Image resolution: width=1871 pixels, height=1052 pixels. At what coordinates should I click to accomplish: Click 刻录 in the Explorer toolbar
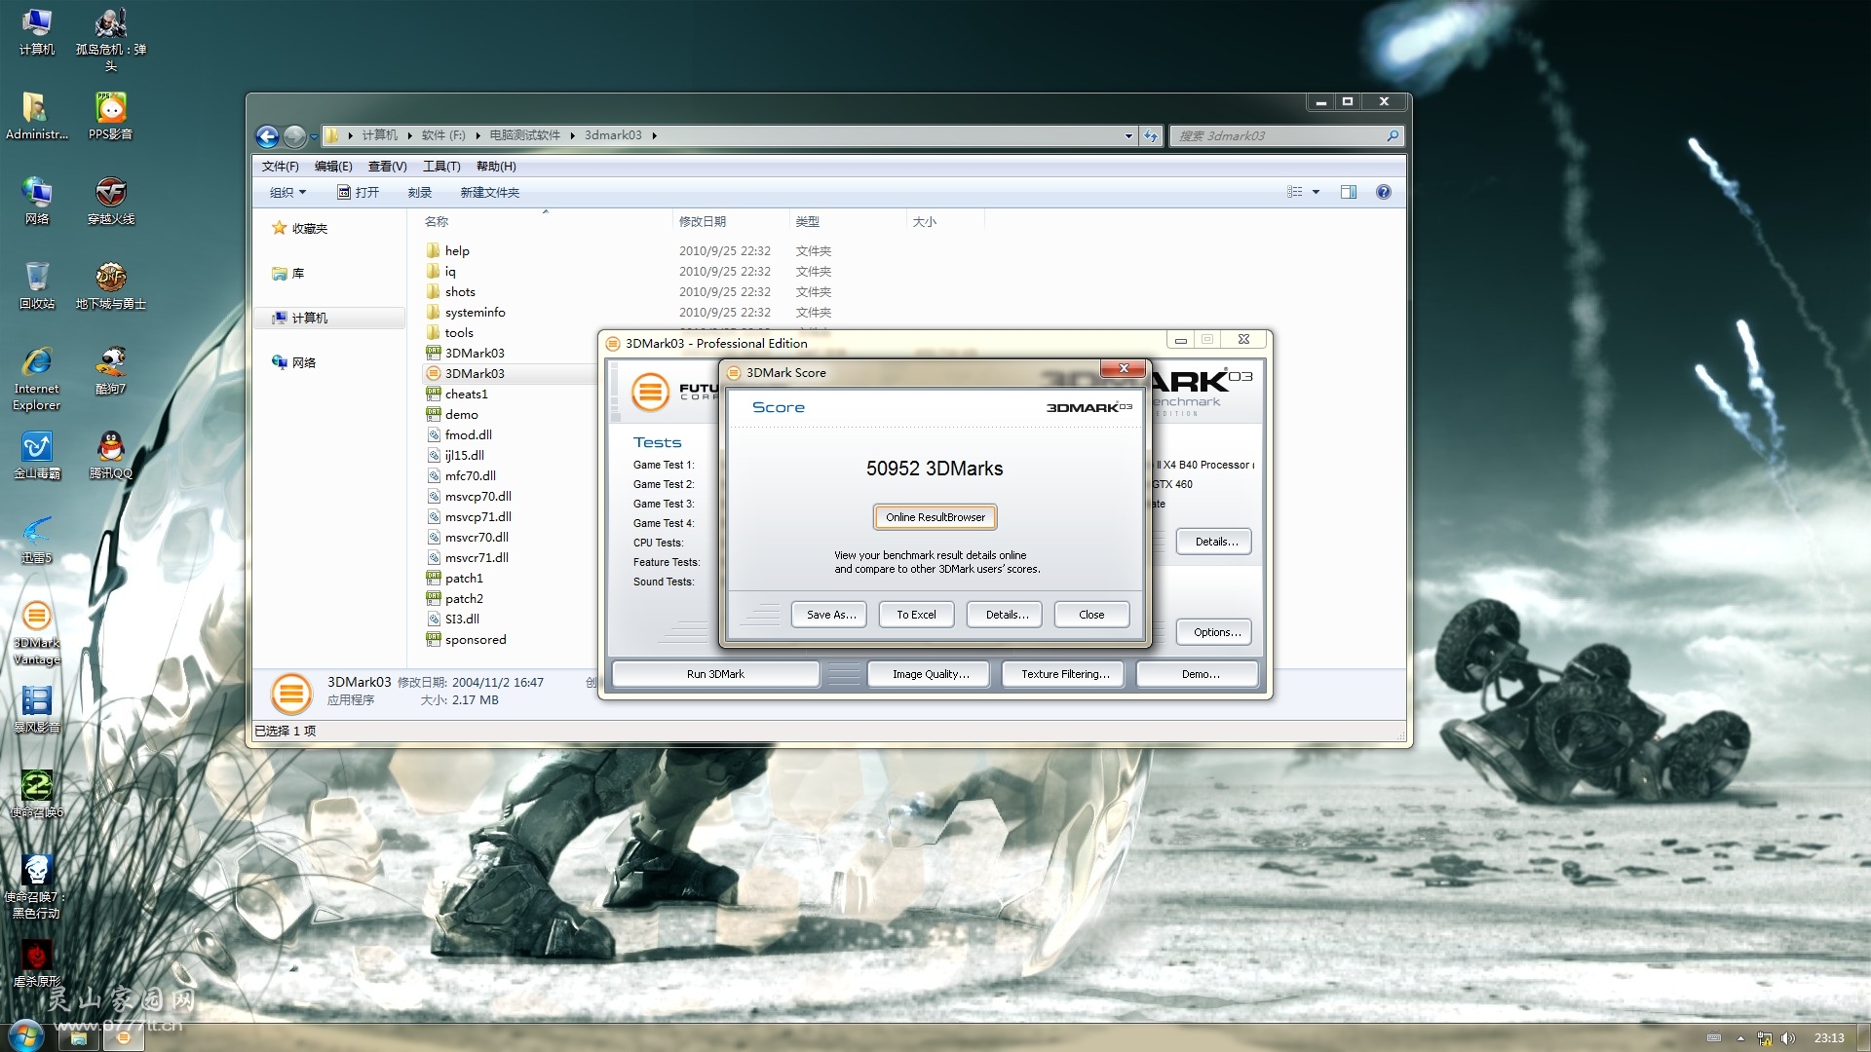click(420, 192)
